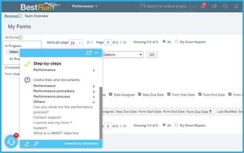The height and width of the screenshot is (153, 244).
Task: Toggle the Form Start Date checkbox
Action: tap(169, 94)
